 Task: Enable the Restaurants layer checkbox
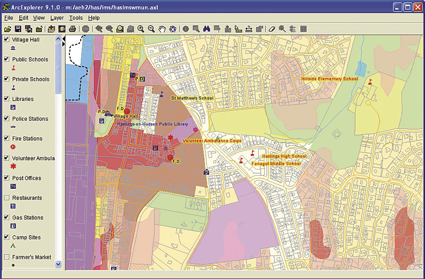click(7, 198)
